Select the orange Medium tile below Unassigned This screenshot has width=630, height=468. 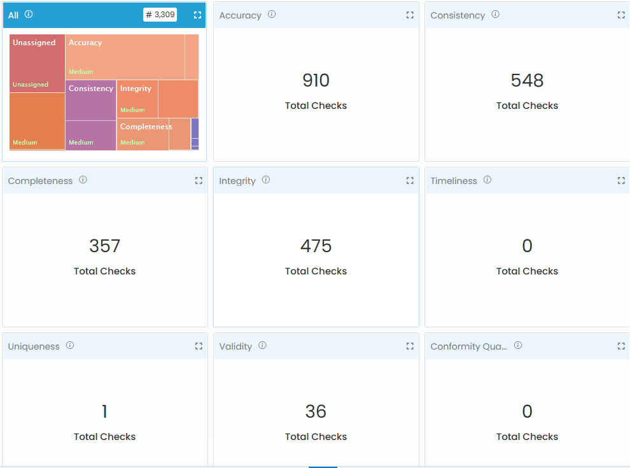click(38, 121)
